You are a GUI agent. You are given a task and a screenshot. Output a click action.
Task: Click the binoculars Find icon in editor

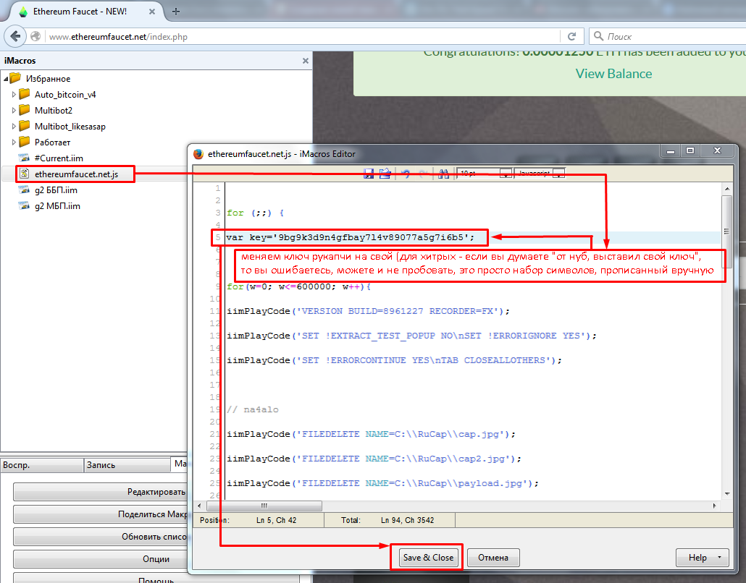[x=443, y=174]
